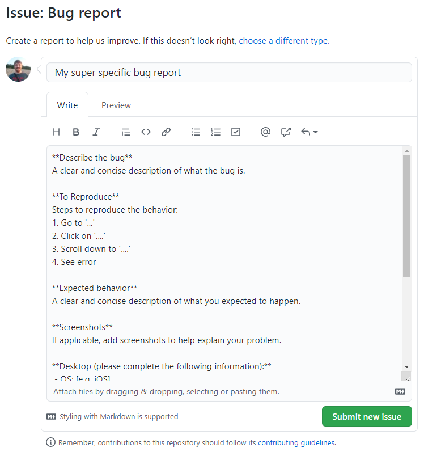Add a hyperlink using the link icon
The image size is (424, 456).
coord(166,132)
